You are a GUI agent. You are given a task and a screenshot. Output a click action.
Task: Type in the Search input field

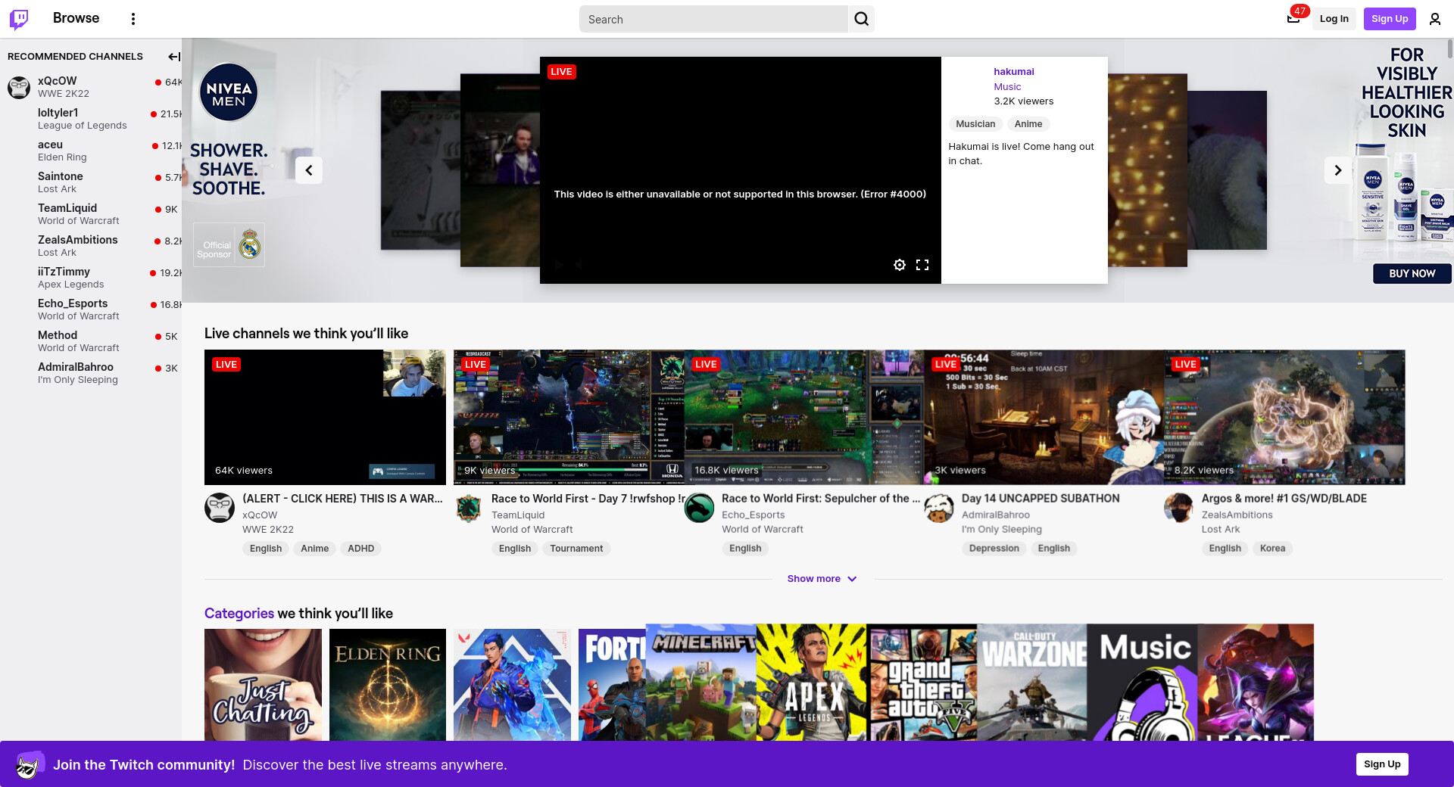pos(712,20)
